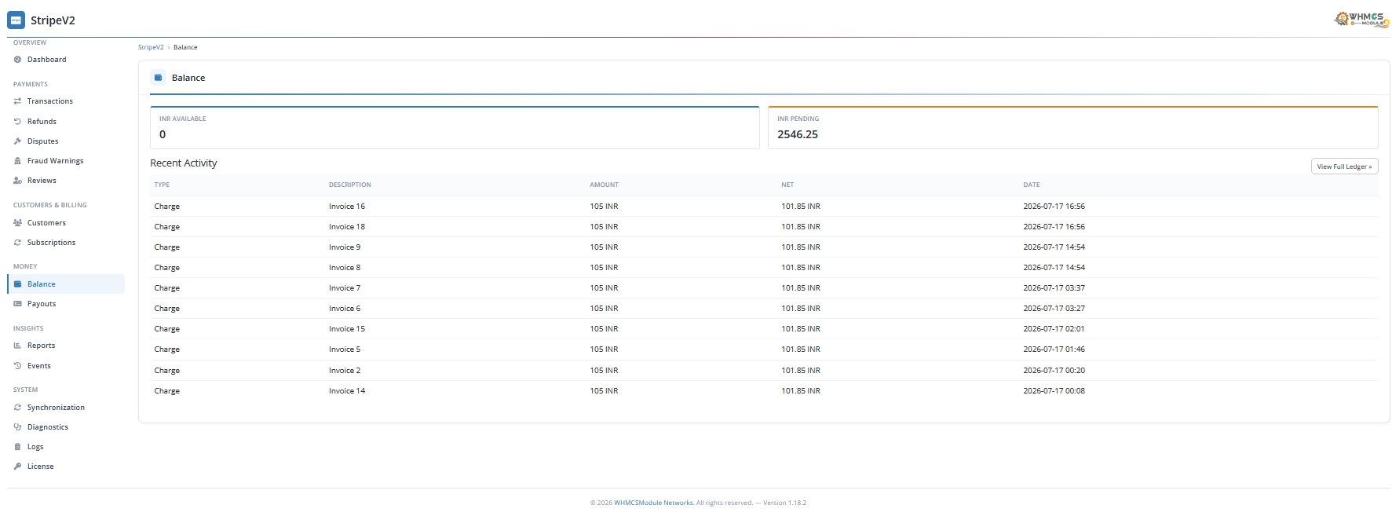
Task: Click the StripeV2 header title
Action: [53, 20]
